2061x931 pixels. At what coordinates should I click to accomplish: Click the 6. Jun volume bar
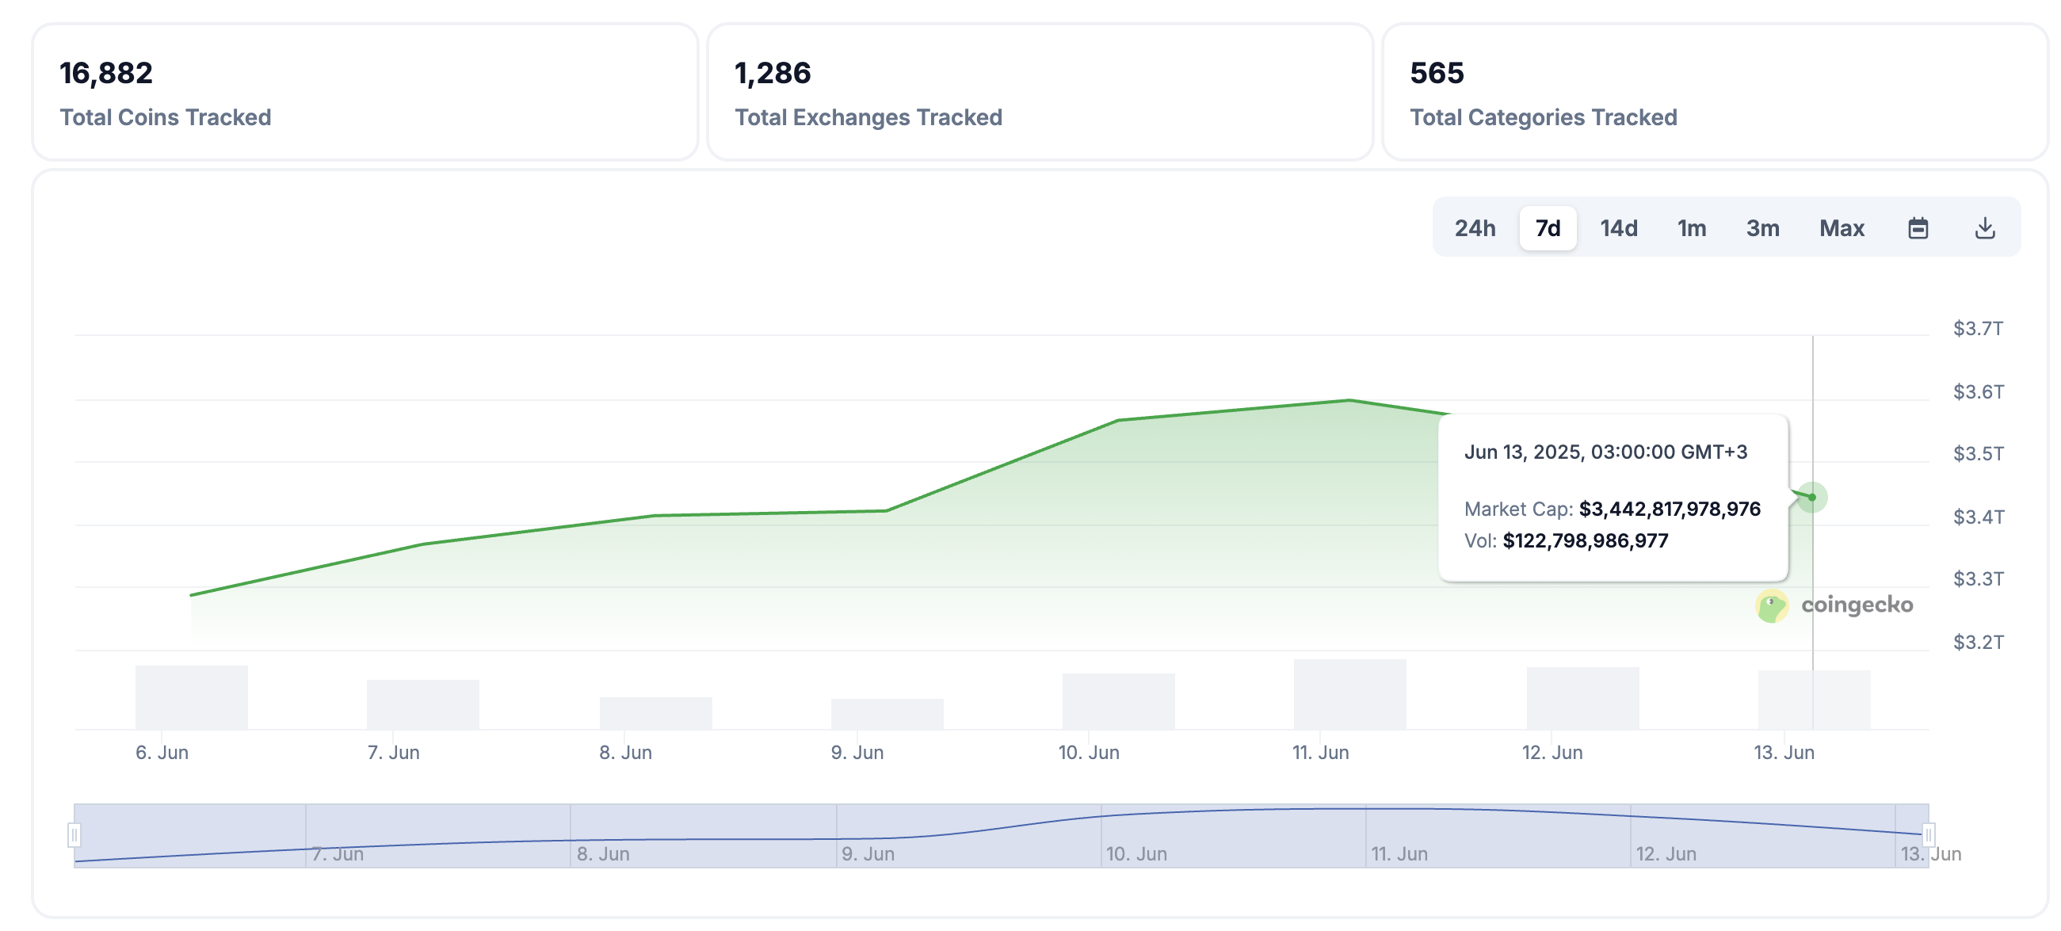click(191, 697)
